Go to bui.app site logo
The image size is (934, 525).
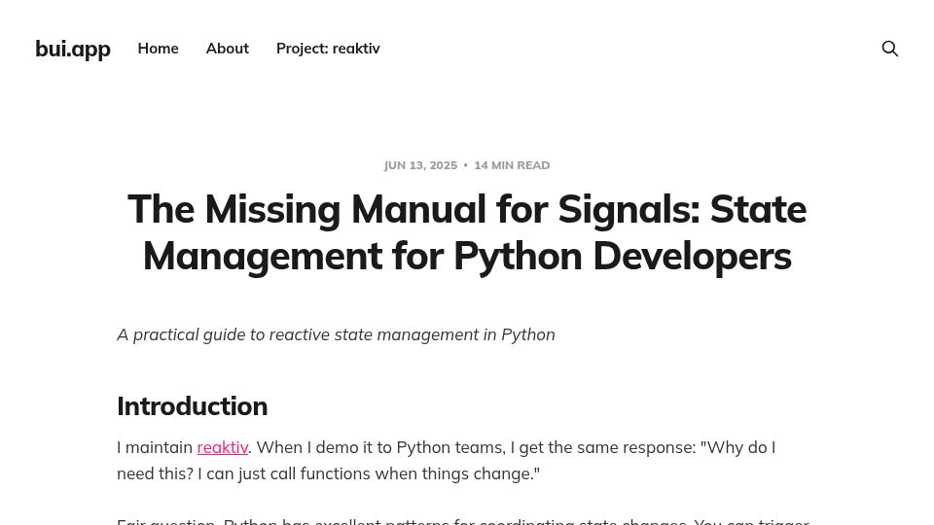pos(73,49)
